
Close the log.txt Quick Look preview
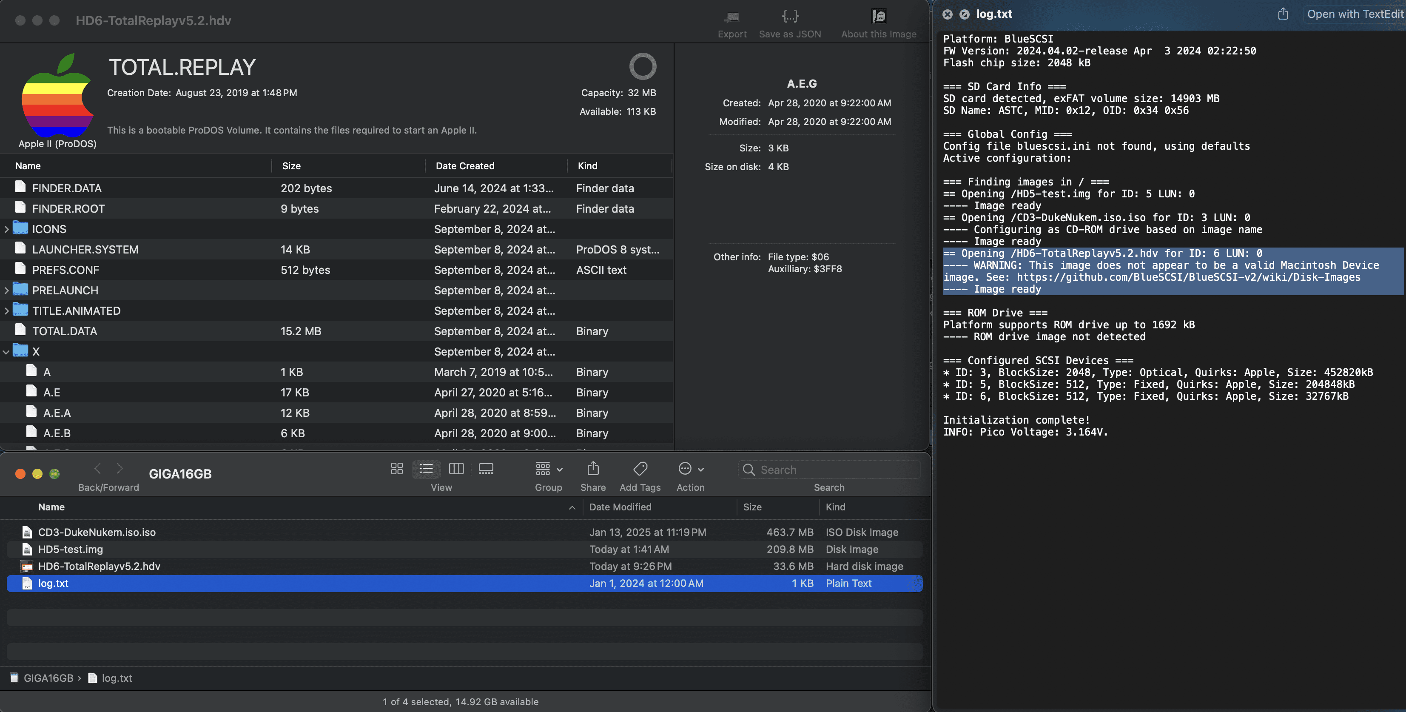point(948,14)
